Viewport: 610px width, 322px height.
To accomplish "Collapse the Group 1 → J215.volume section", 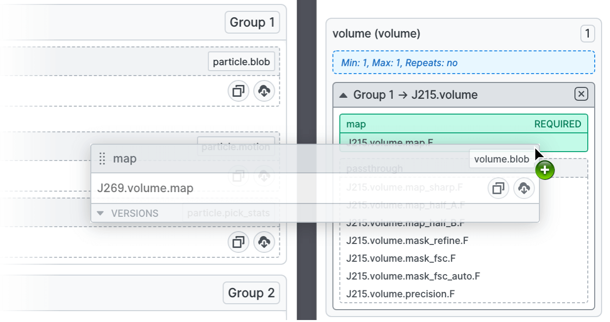I will (x=343, y=95).
